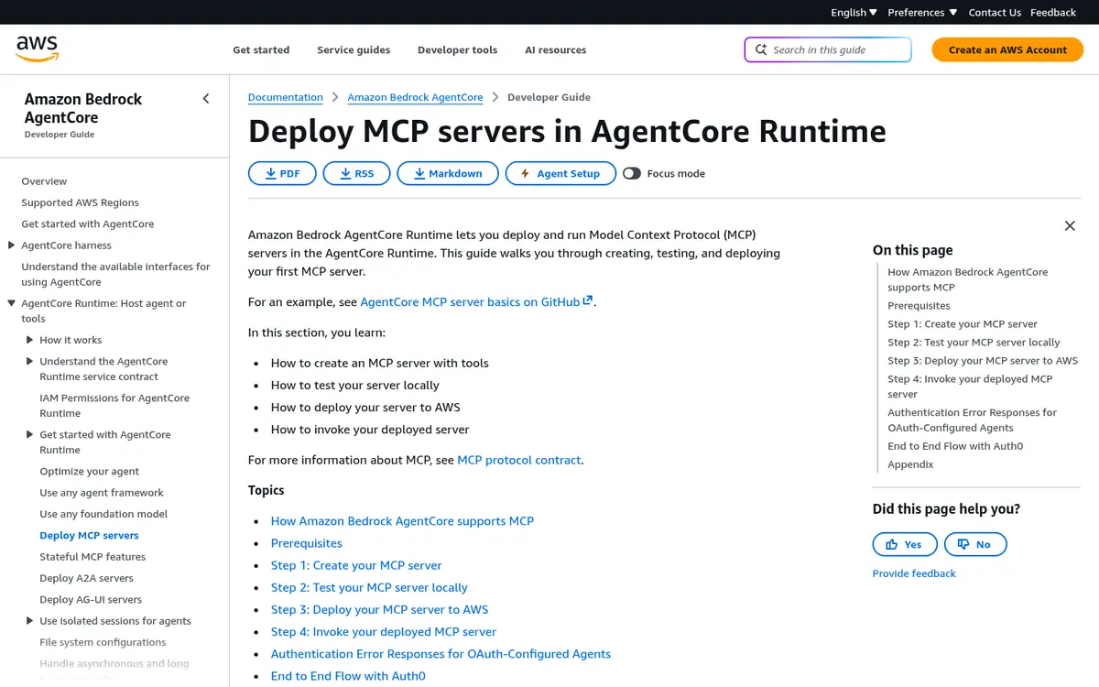Open topic Step 4: Invoke your deployed MCP server
Screen dimensions: 1099x687
pyautogui.click(x=384, y=631)
